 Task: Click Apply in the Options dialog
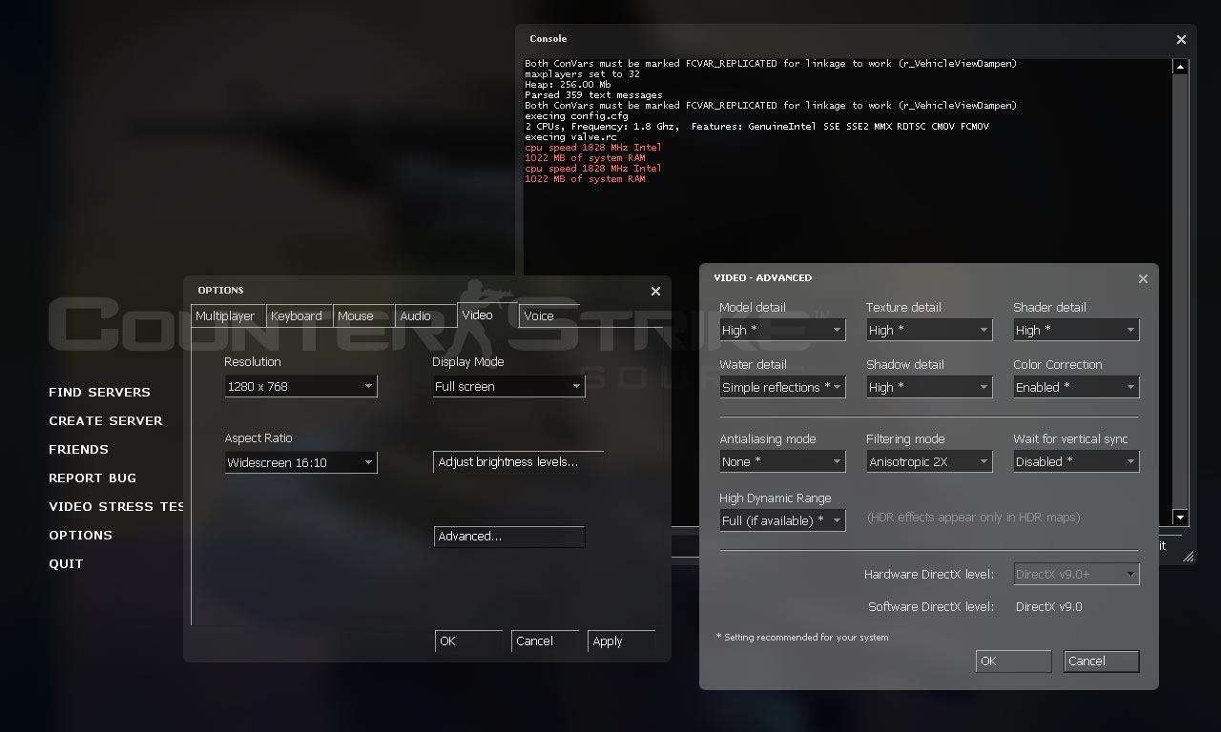621,641
